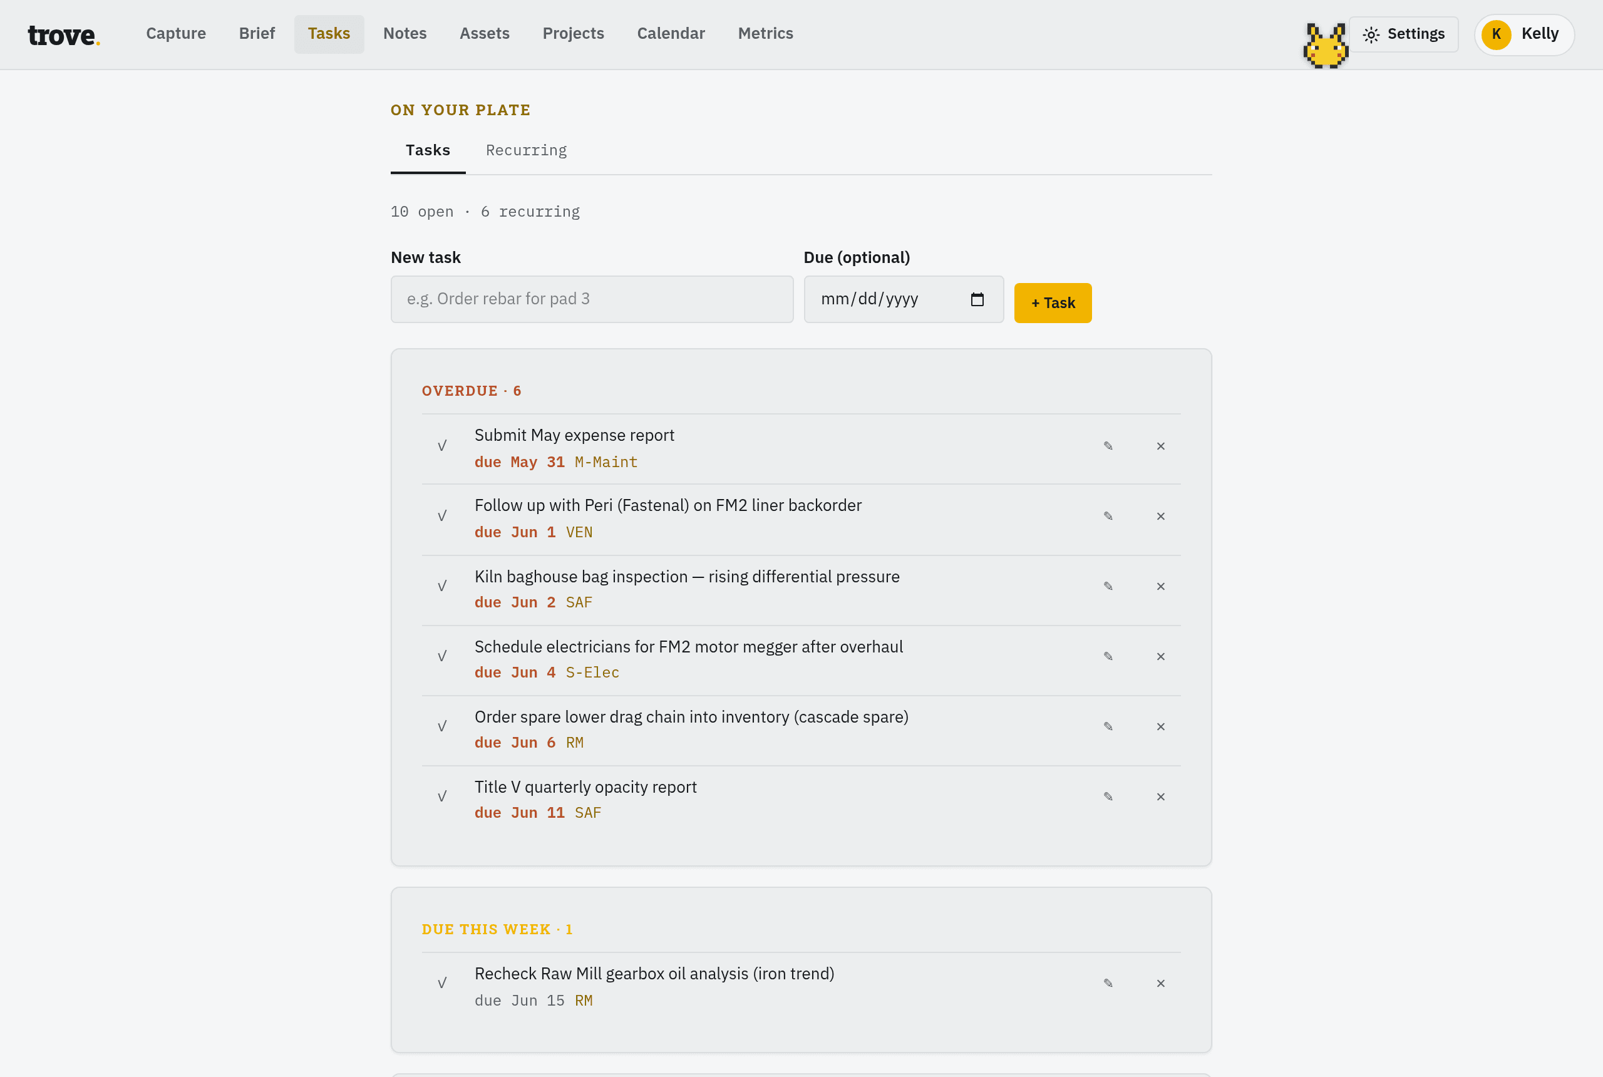Screen dimensions: 1603x1077
Task: Complete the Follow up with Peri task
Action: [x=442, y=516]
